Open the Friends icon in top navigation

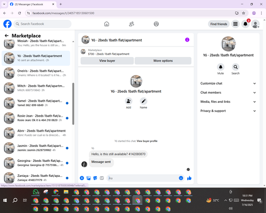click(x=131, y=24)
